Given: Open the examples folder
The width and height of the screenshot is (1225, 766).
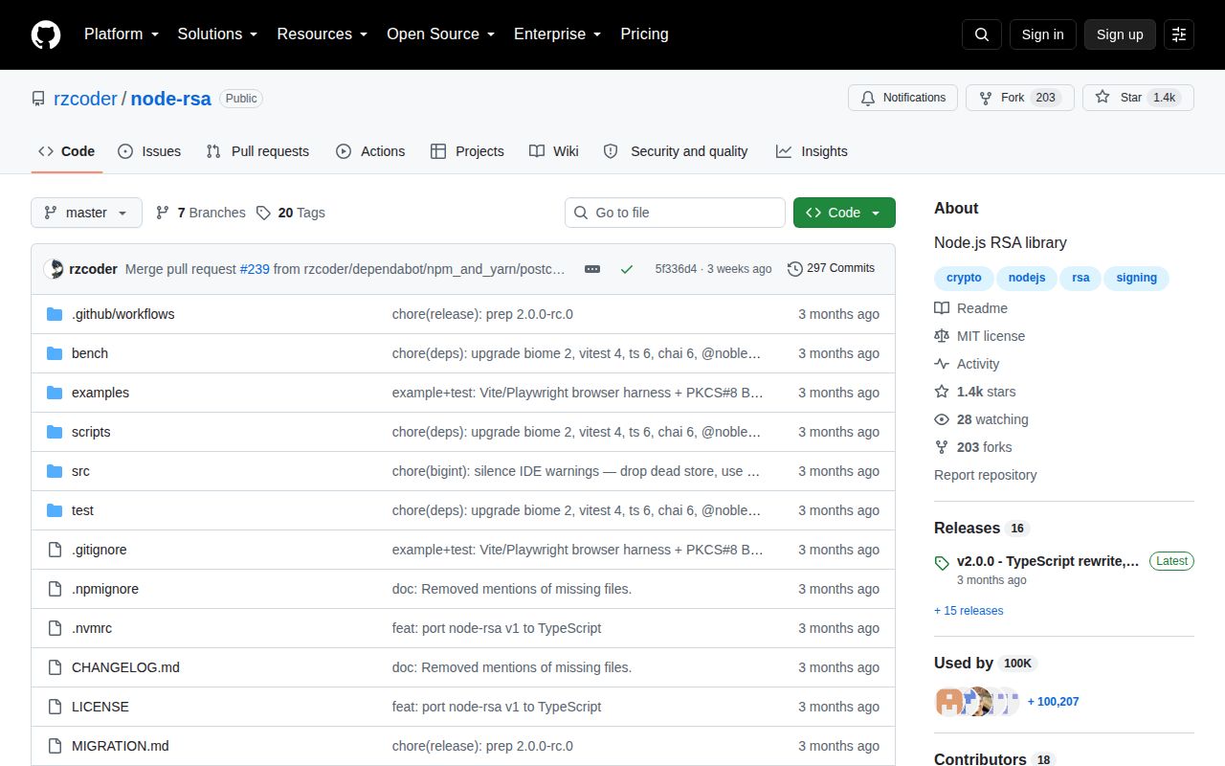Looking at the screenshot, I should tap(100, 393).
